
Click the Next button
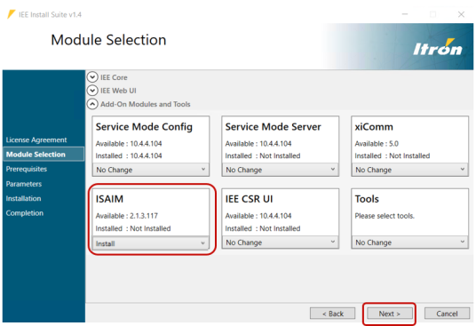(390, 314)
